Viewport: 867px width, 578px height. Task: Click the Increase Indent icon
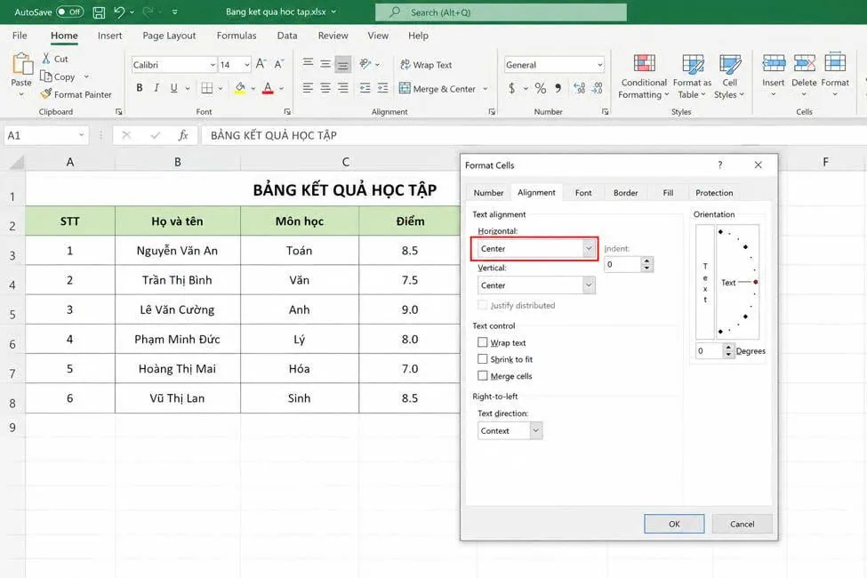(x=382, y=87)
